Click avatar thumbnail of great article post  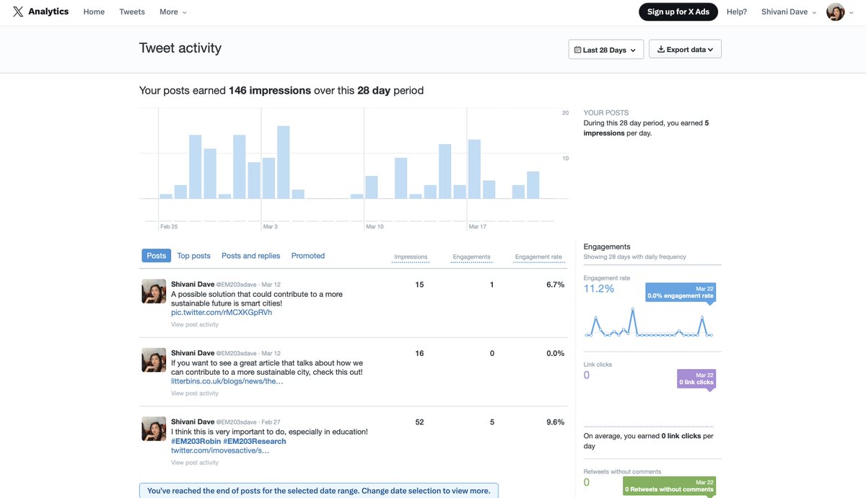coord(154,360)
